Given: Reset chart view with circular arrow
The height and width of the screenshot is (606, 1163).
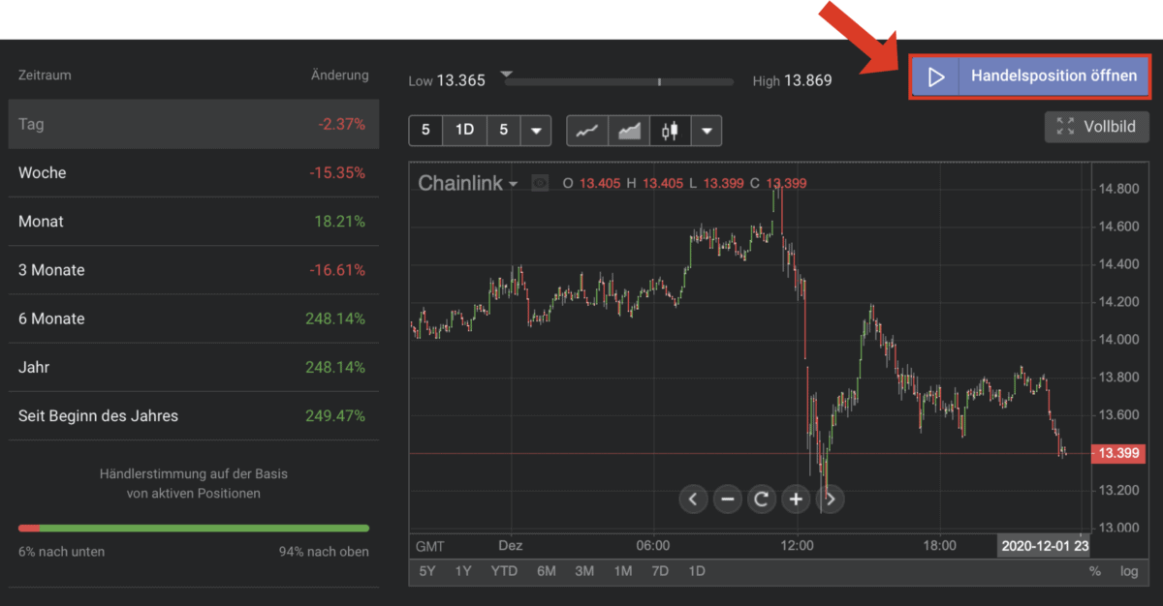Looking at the screenshot, I should tap(762, 500).
